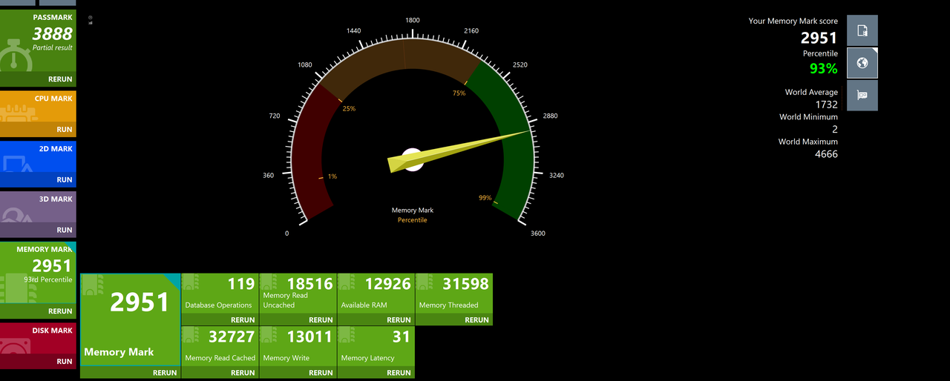Select the 2D MARK heading in sidebar
Viewport: 950px width, 381px height.
click(56, 149)
